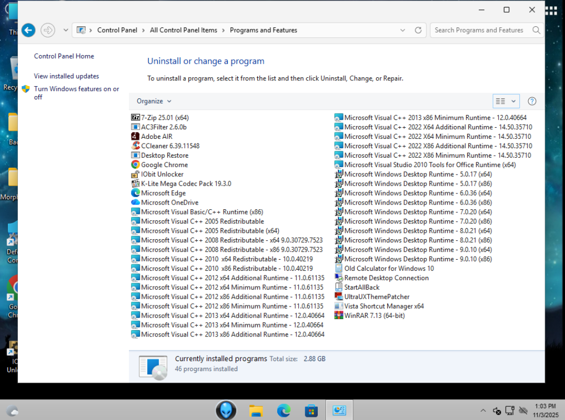Click the 7-Zip 25.01 program icon
The width and height of the screenshot is (565, 420).
pyautogui.click(x=135, y=117)
